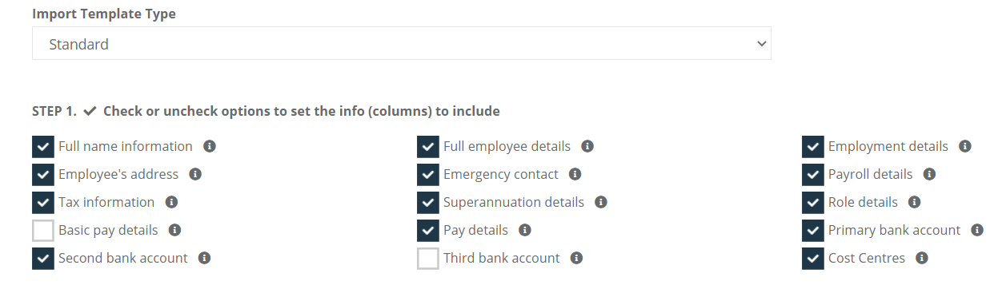The height and width of the screenshot is (293, 994).
Task: Open info tooltip for Tax information
Action: tap(171, 202)
